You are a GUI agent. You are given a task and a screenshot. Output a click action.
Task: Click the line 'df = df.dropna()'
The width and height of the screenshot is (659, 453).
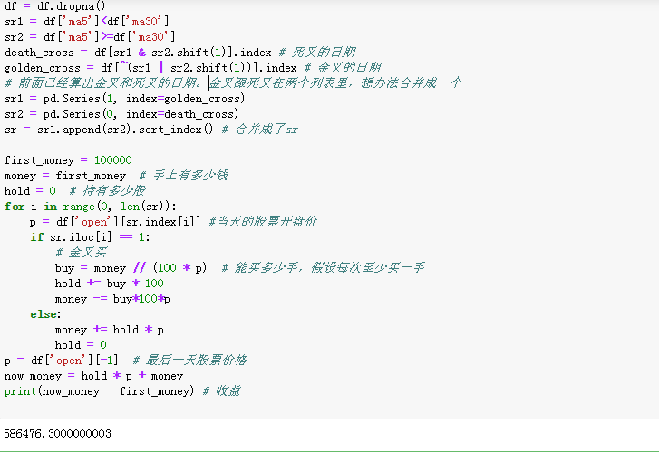tap(55, 5)
